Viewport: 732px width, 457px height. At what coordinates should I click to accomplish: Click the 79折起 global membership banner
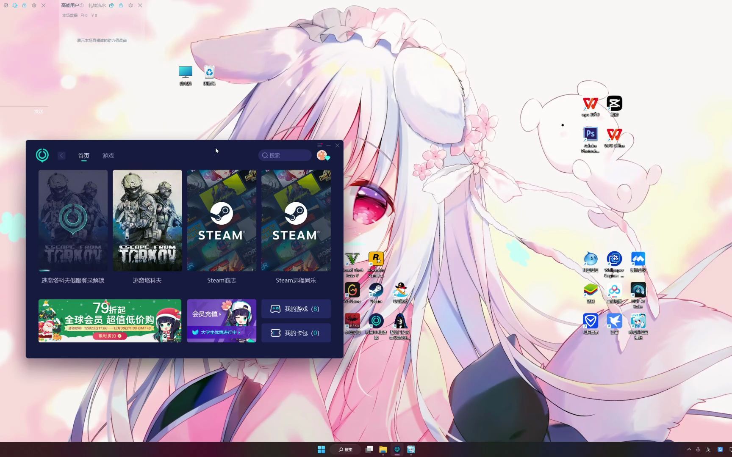[x=110, y=321]
